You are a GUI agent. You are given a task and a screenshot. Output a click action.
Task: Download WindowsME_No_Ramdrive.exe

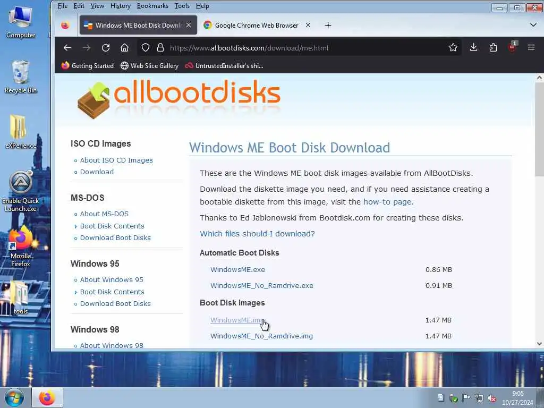pos(261,285)
